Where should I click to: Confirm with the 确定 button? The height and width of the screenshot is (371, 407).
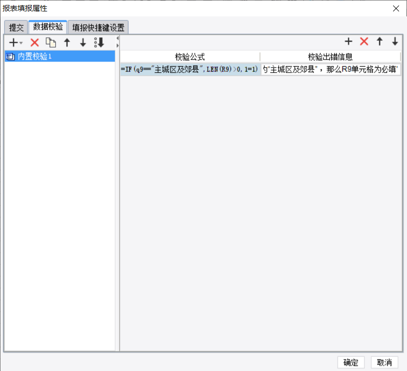coord(351,362)
